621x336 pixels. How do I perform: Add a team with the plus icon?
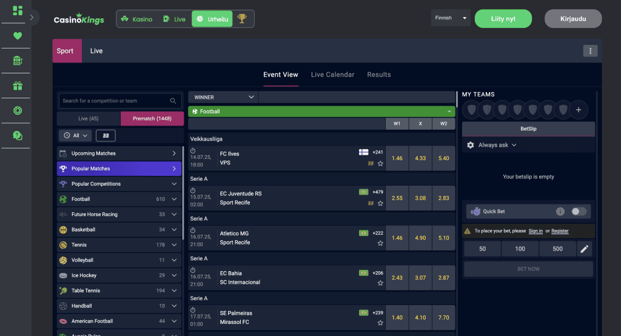[578, 110]
